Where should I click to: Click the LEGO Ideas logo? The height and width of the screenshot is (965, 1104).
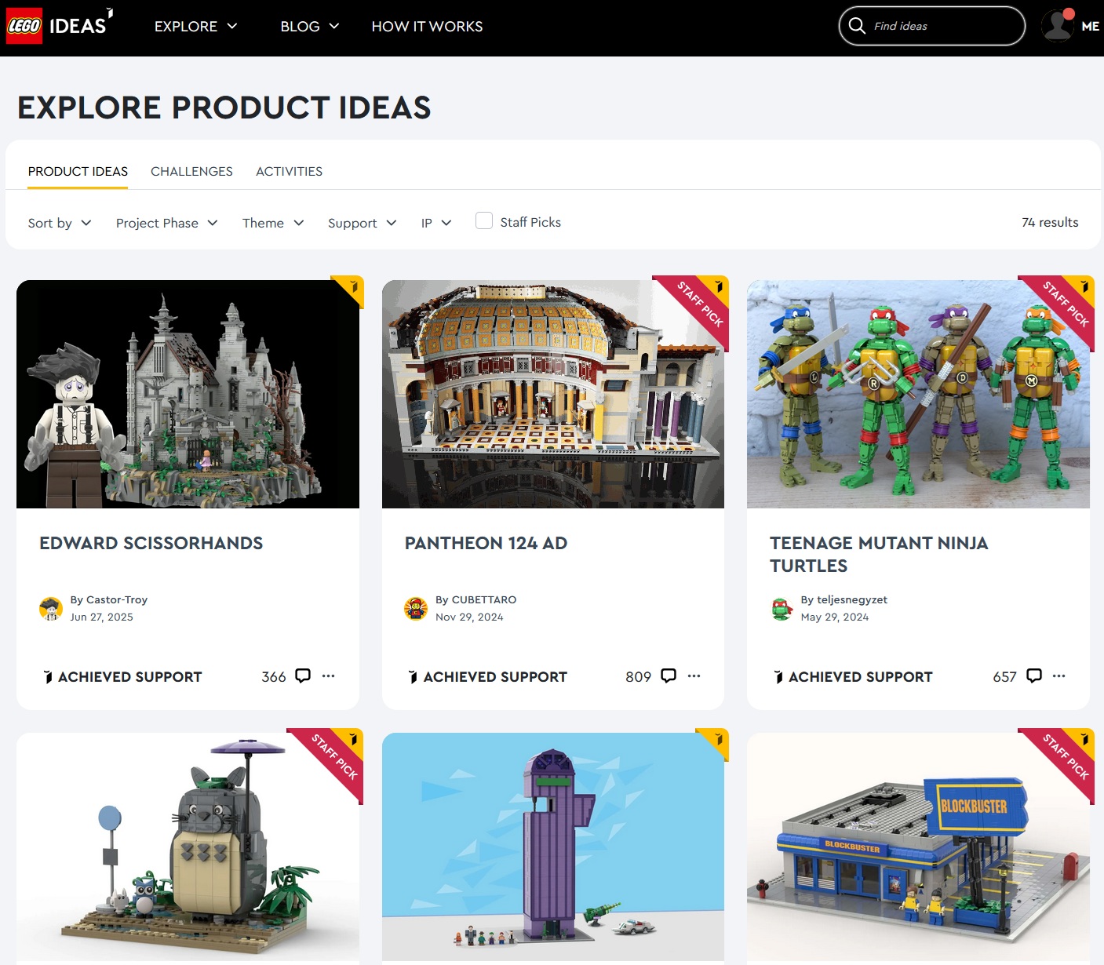(x=60, y=25)
